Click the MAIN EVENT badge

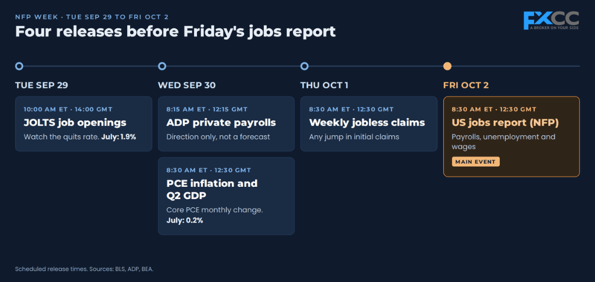pyautogui.click(x=476, y=162)
